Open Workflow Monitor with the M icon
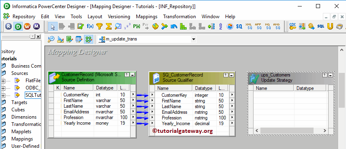Image resolution: width=346 pixels, height=149 pixels. pos(37,26)
